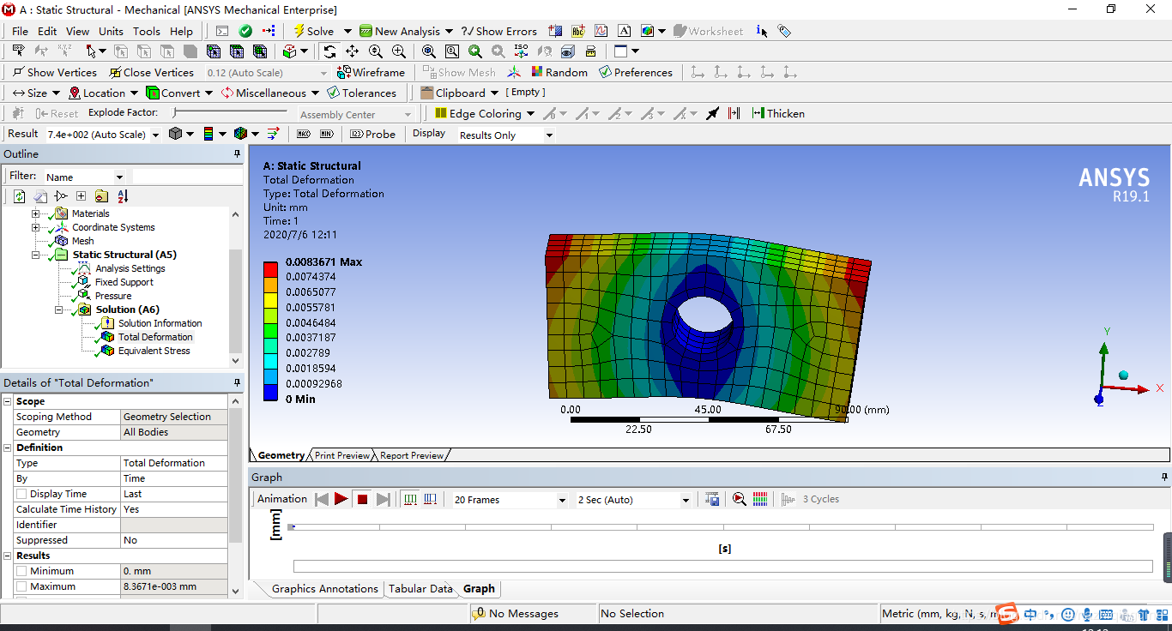Select Fixed Support in the outline
Viewport: 1172px width, 631px height.
coord(124,282)
